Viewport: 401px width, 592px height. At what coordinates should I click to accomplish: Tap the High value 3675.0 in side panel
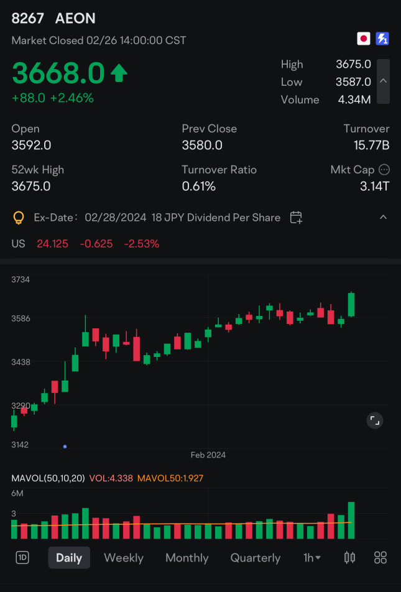[353, 64]
